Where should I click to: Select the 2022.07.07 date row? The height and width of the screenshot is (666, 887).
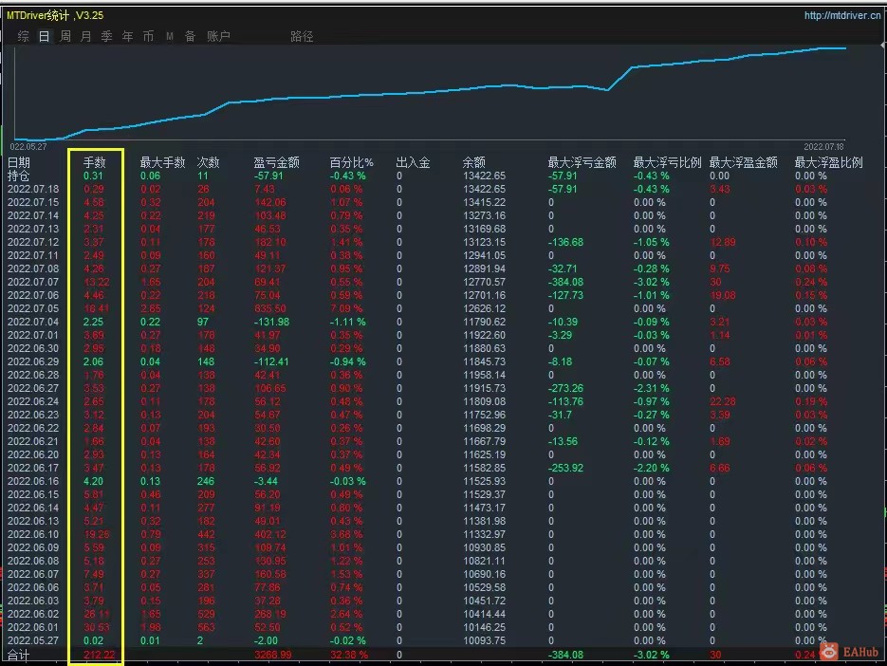pyautogui.click(x=33, y=282)
